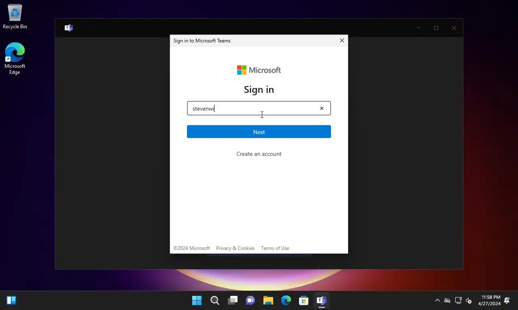The height and width of the screenshot is (310, 518).
Task: Click the OneDrive cloud tray icon
Action: pos(447,300)
